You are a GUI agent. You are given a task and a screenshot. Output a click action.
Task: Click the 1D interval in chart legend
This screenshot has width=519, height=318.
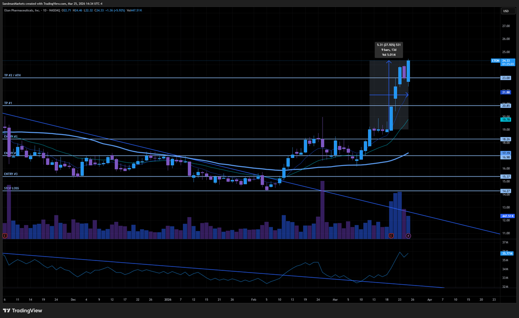(45, 10)
